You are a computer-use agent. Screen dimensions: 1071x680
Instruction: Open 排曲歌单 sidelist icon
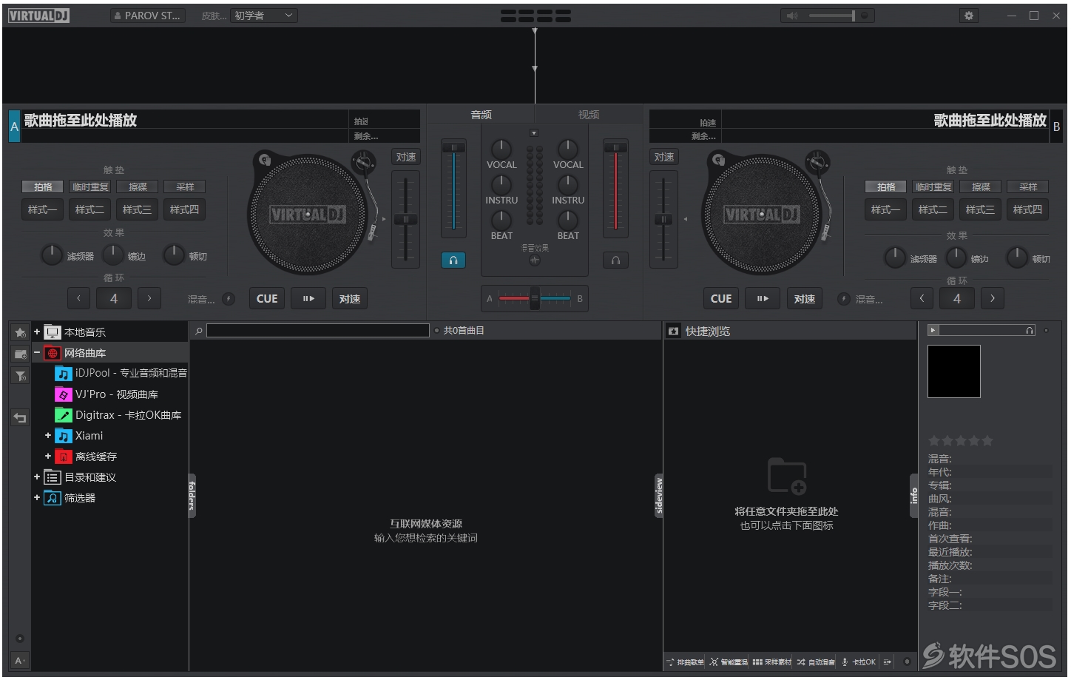[670, 662]
